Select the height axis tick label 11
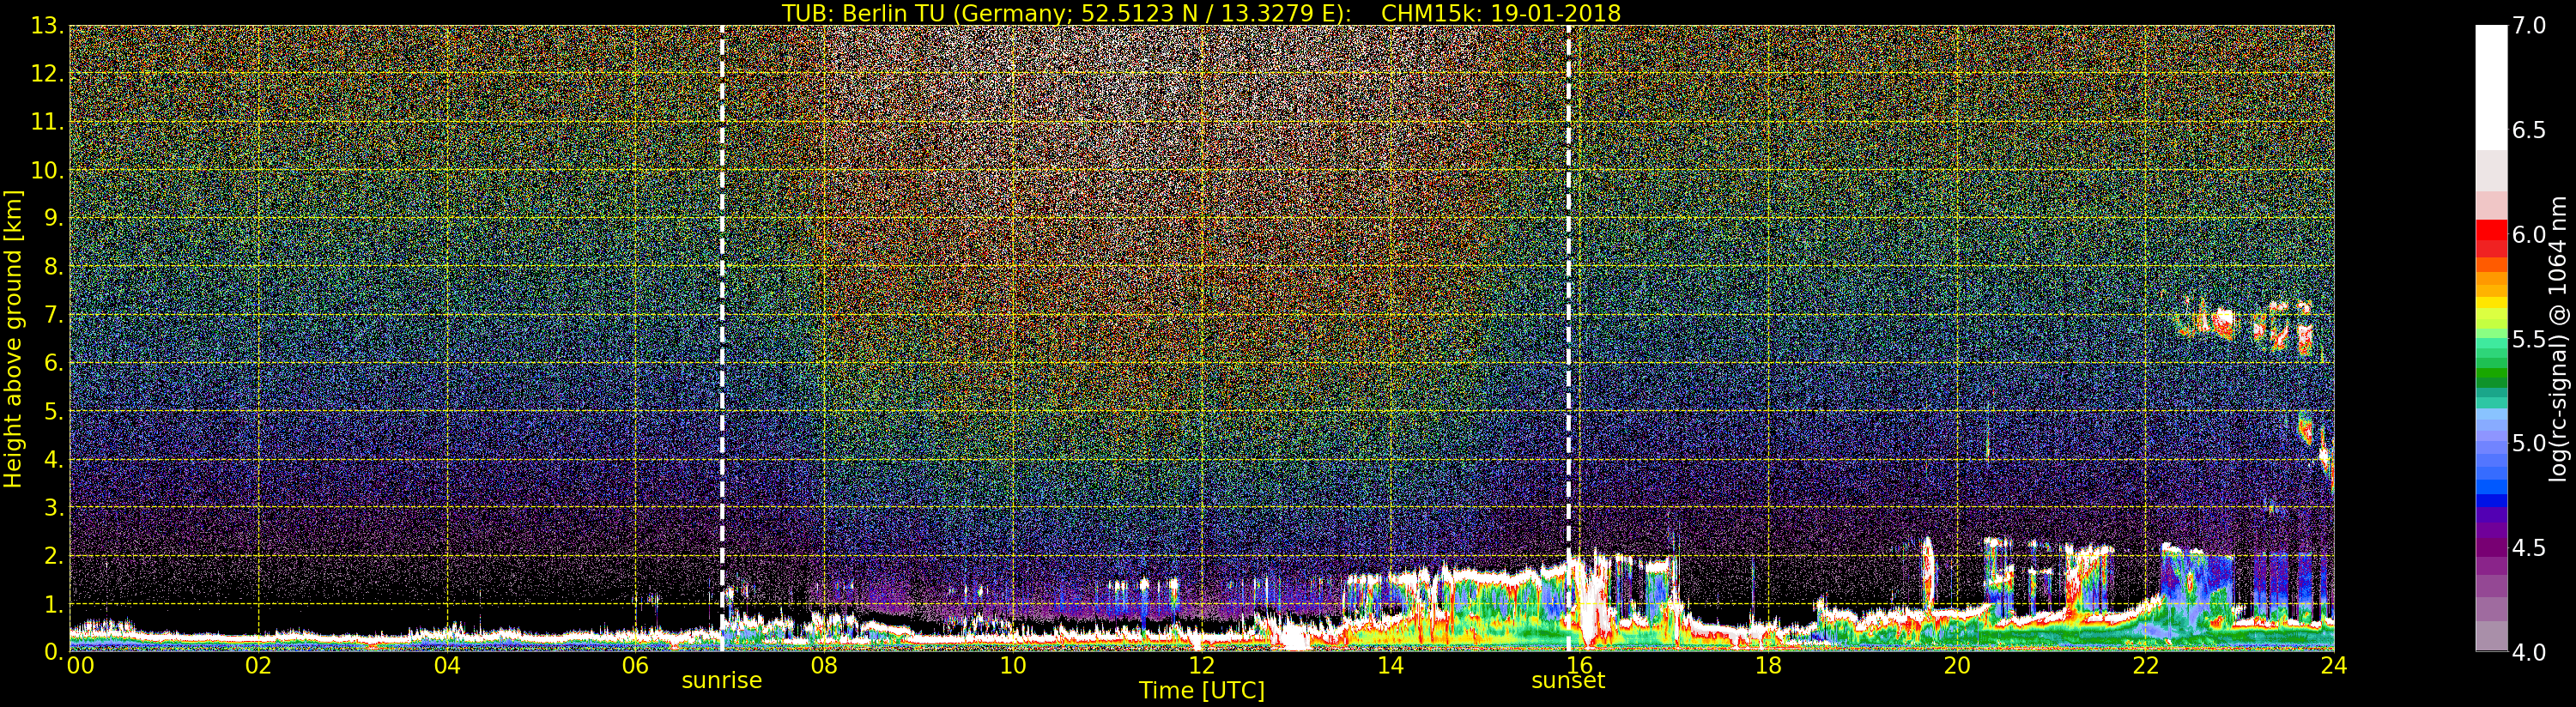 click(x=47, y=122)
